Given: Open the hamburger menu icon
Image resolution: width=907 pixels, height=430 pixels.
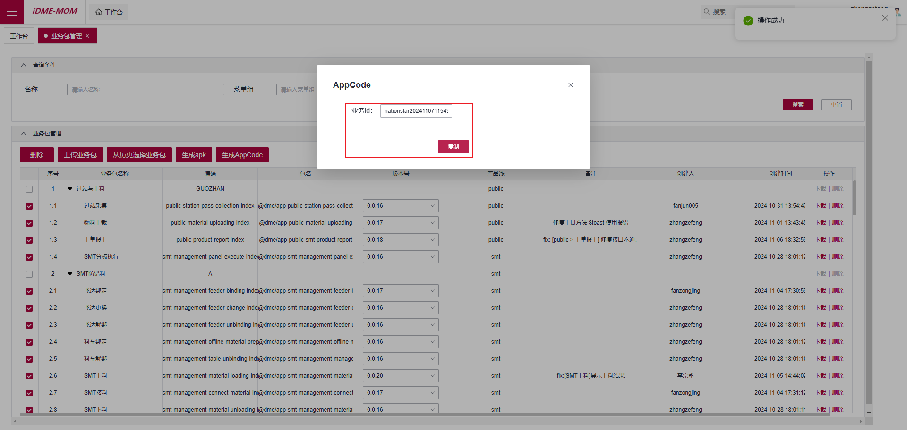Looking at the screenshot, I should point(12,12).
